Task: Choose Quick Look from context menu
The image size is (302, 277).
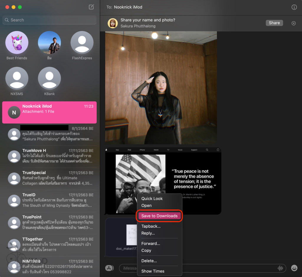Action: [152, 199]
